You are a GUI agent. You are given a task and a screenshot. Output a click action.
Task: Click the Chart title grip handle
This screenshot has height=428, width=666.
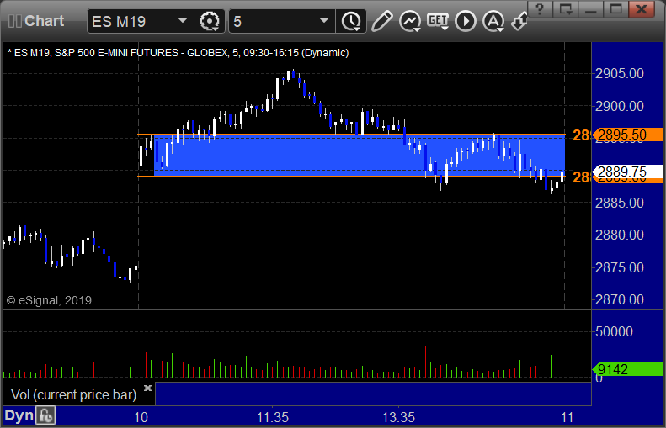point(14,21)
